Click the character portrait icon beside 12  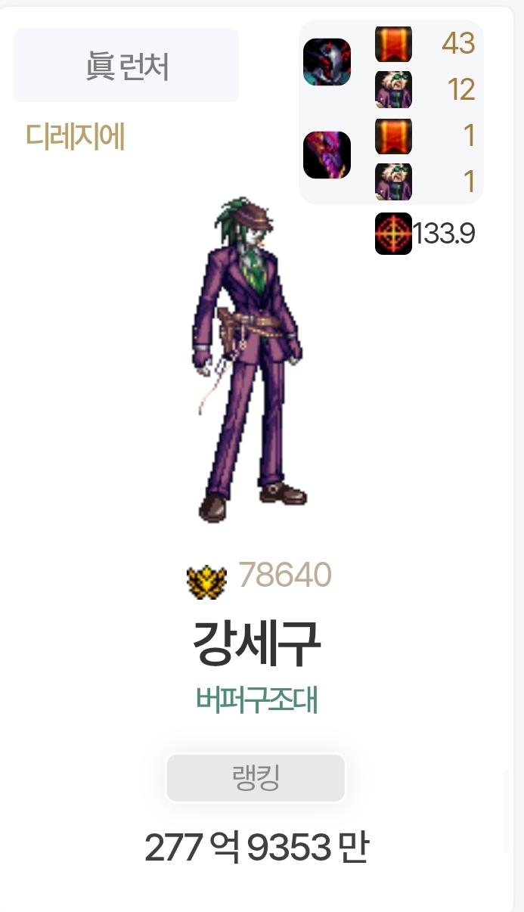click(x=393, y=90)
